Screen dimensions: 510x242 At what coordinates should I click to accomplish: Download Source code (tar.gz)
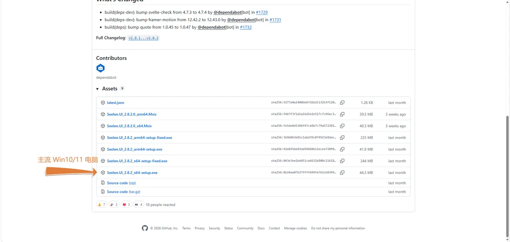(x=124, y=192)
